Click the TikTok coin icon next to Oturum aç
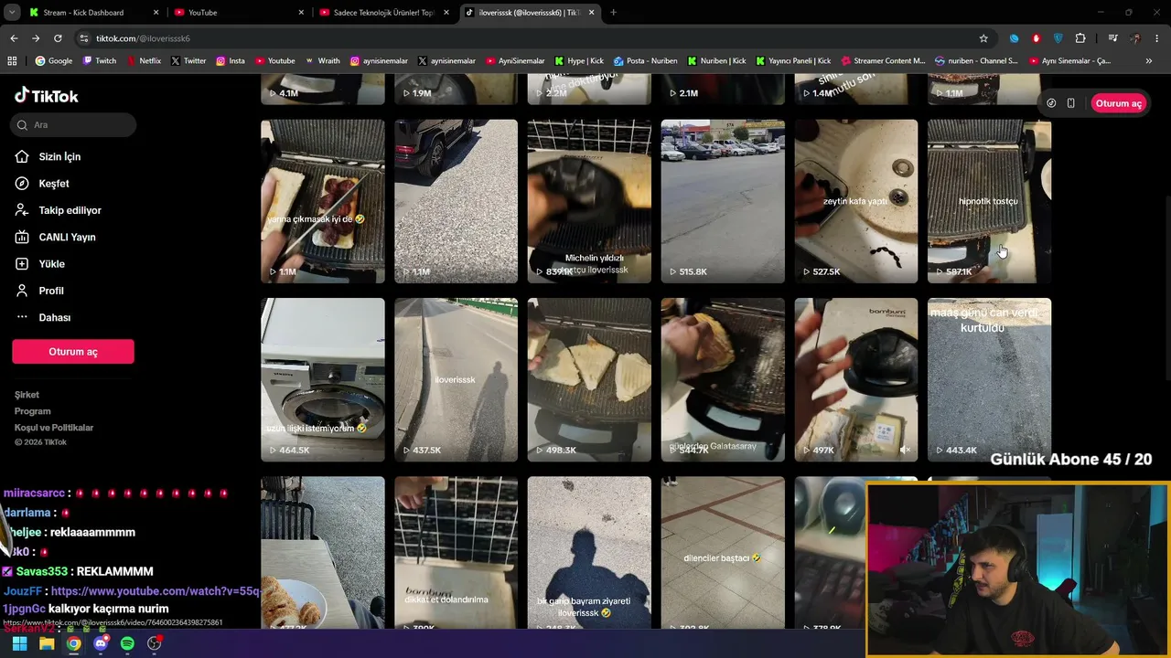Viewport: 1171px width, 658px height. [x=1051, y=103]
